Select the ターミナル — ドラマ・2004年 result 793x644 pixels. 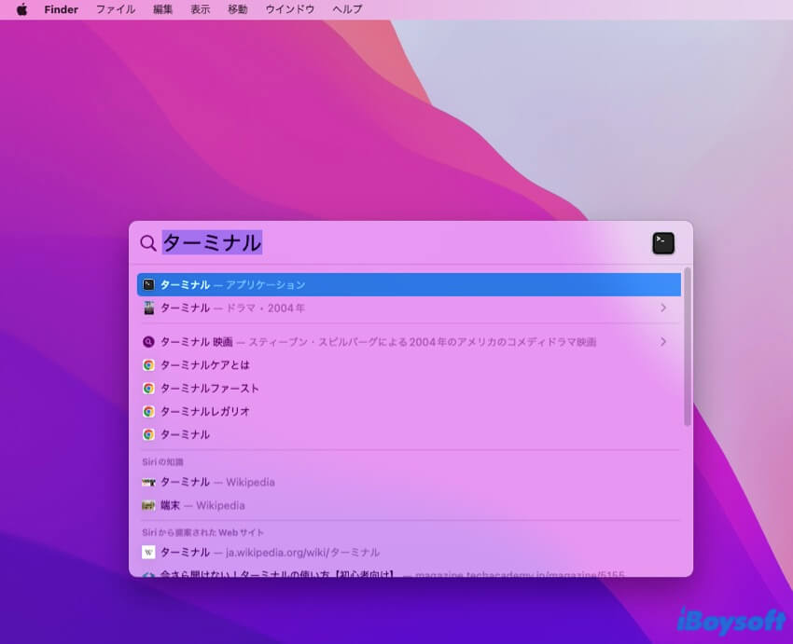tap(409, 308)
